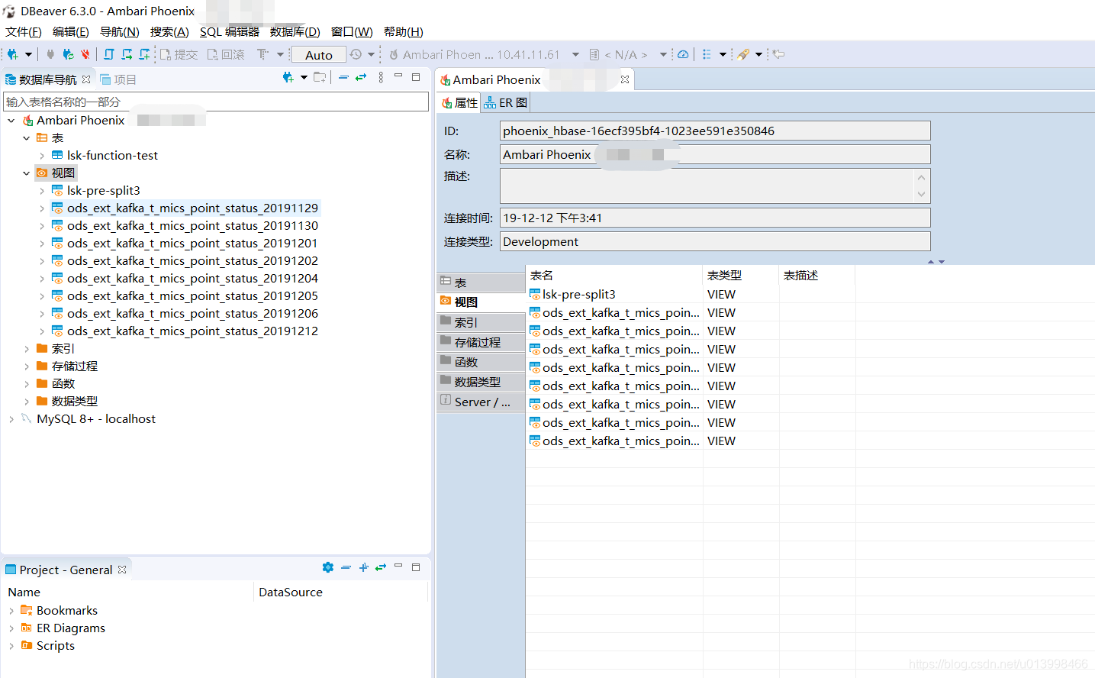
Task: Select the 索引 section in editor sidebar
Action: coord(481,322)
